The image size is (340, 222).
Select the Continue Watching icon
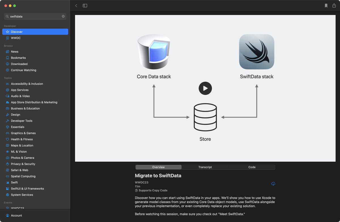click(8, 70)
